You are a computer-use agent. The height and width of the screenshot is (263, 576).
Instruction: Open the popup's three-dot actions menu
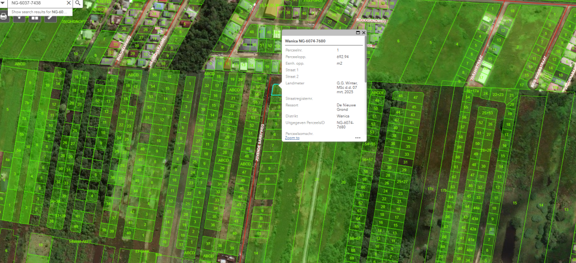pos(358,138)
